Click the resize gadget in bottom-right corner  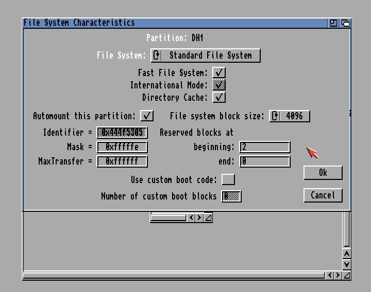point(347,276)
